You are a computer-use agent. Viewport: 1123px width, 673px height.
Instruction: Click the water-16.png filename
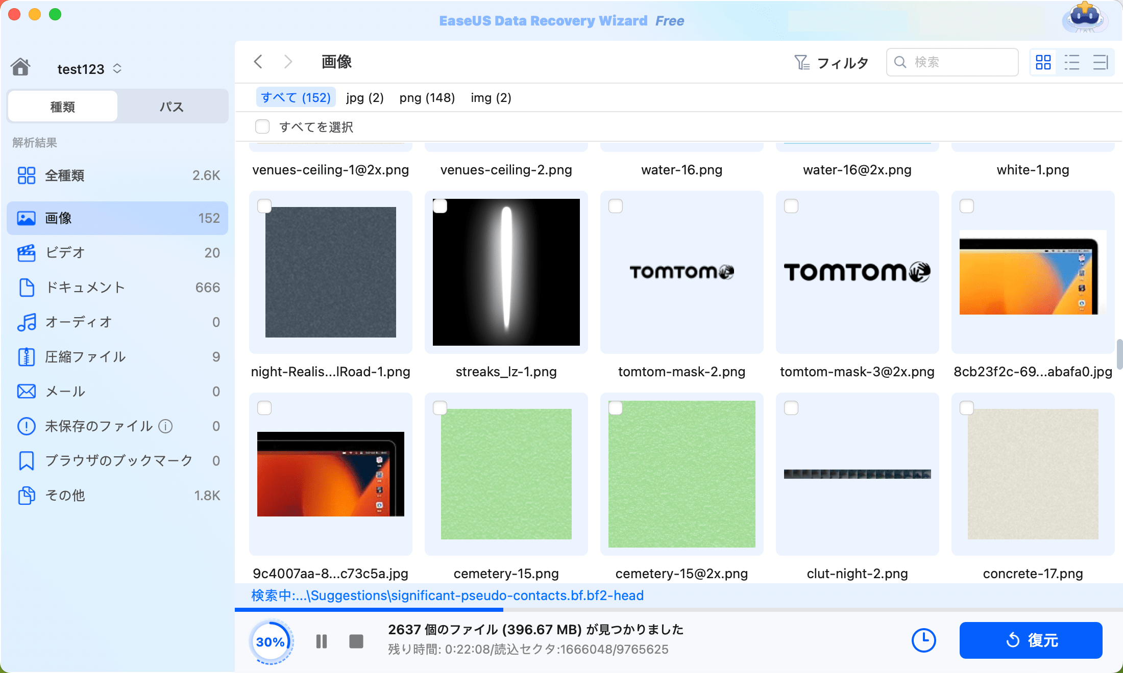click(x=682, y=170)
